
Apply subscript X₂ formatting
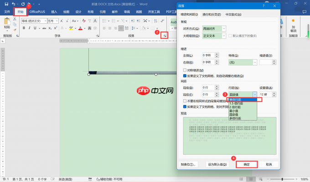50,28
